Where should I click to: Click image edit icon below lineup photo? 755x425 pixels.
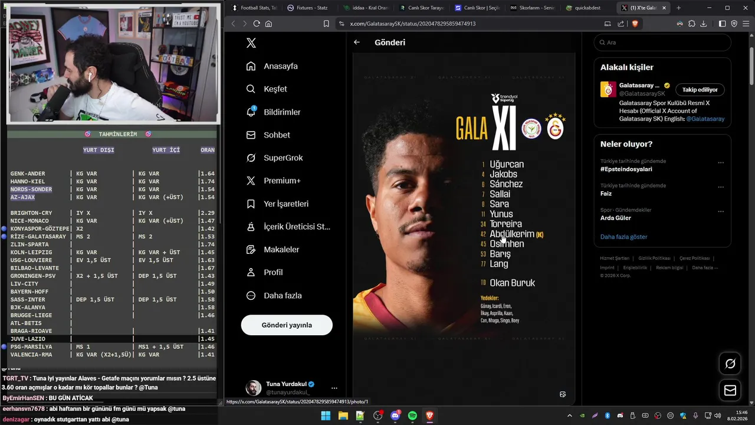coord(563,394)
